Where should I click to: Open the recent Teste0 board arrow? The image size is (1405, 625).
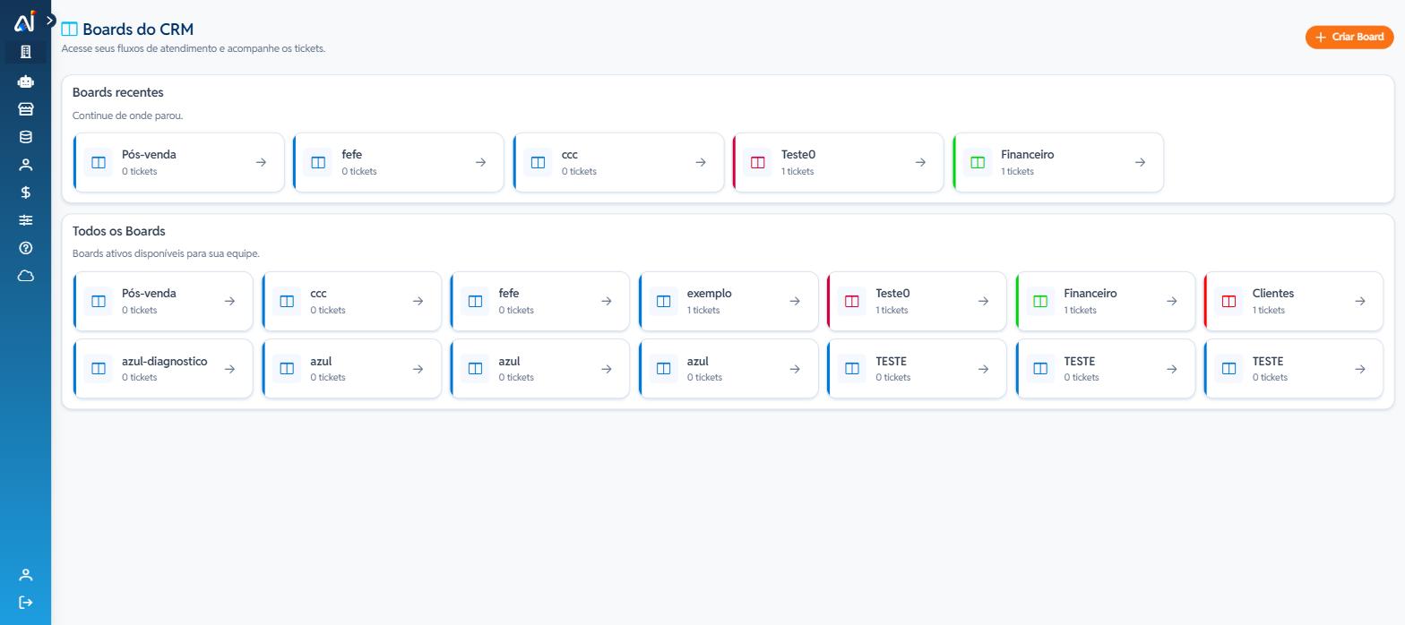click(920, 162)
